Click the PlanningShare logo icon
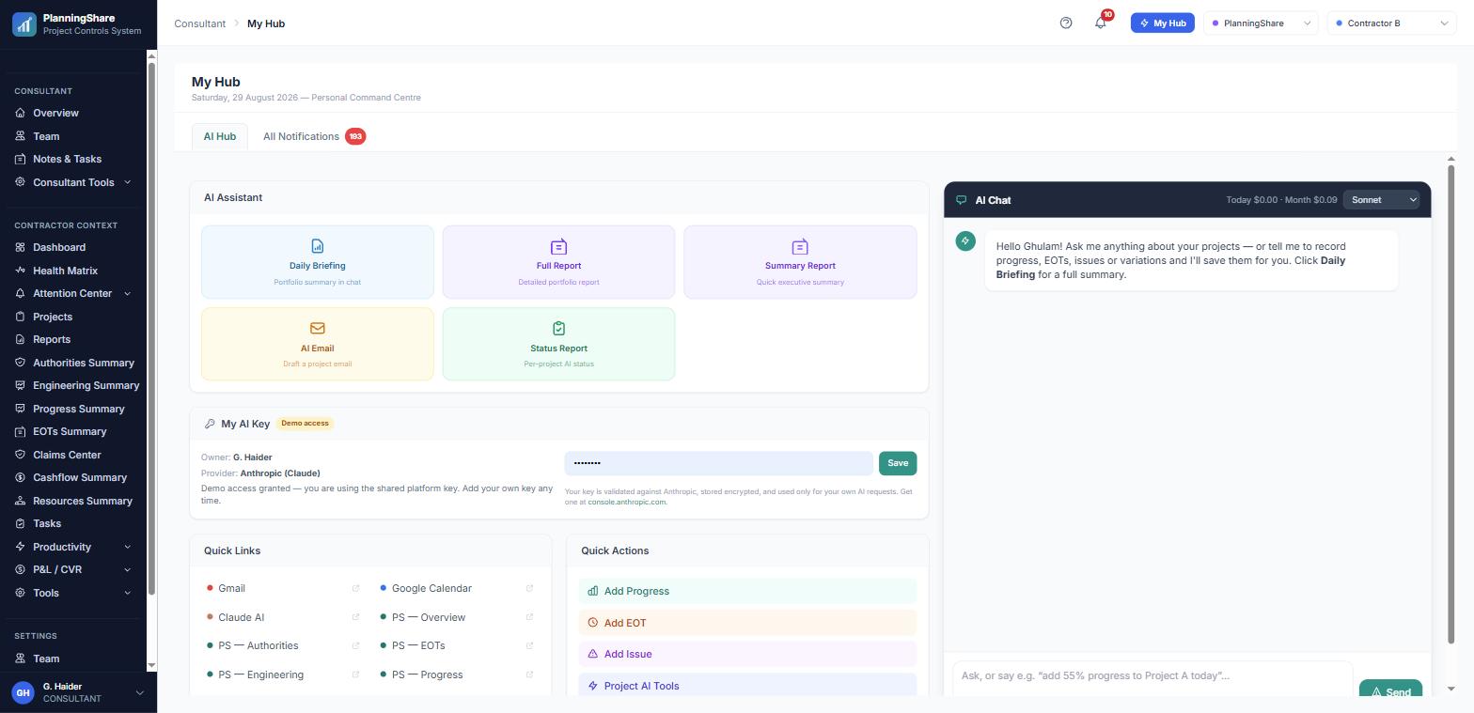This screenshot has height=713, width=1474. coord(24,23)
